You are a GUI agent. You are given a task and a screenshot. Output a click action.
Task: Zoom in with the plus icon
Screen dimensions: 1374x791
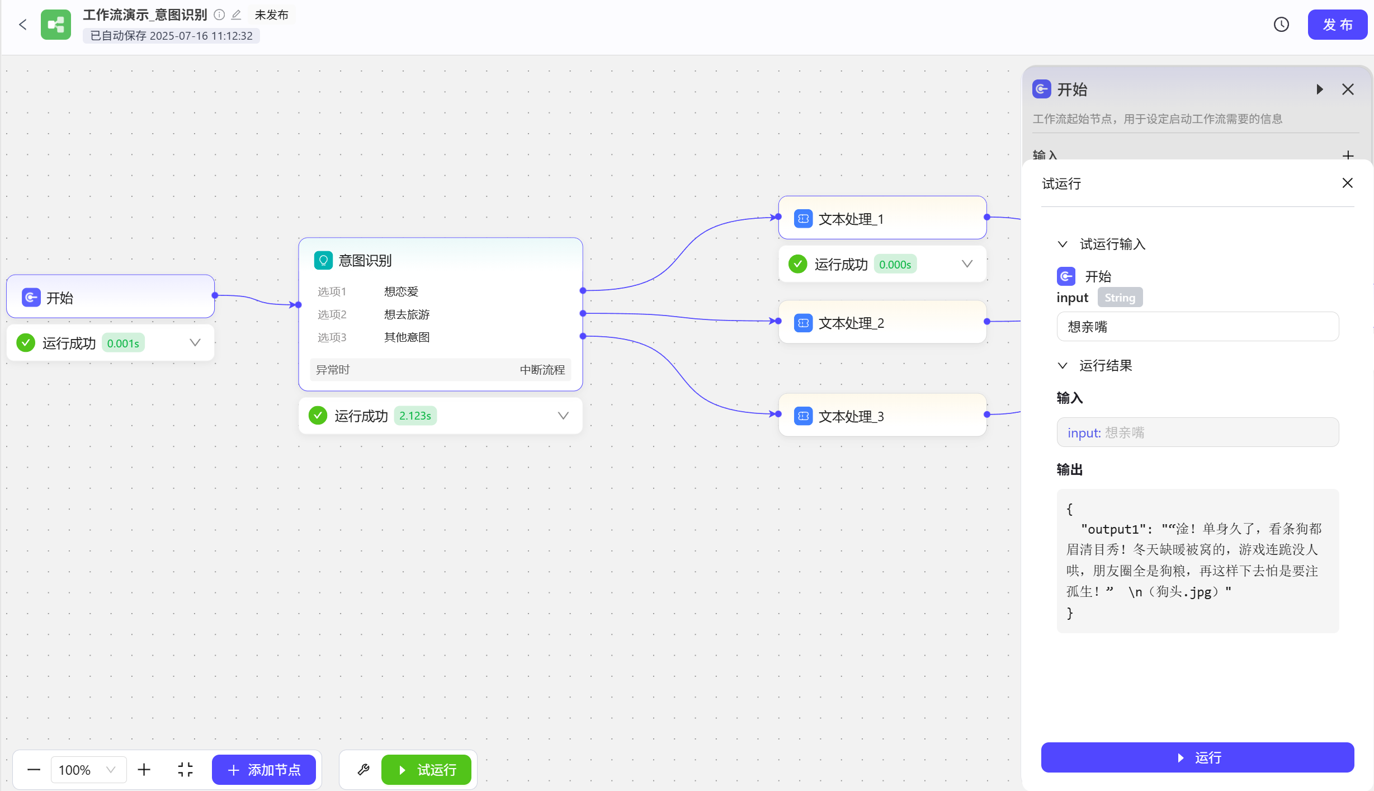pos(144,770)
